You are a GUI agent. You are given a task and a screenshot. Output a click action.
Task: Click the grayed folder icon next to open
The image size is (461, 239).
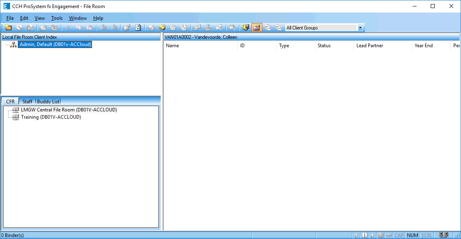click(x=54, y=27)
